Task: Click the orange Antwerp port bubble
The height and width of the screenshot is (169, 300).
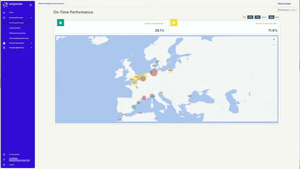Action: pyautogui.click(x=143, y=78)
